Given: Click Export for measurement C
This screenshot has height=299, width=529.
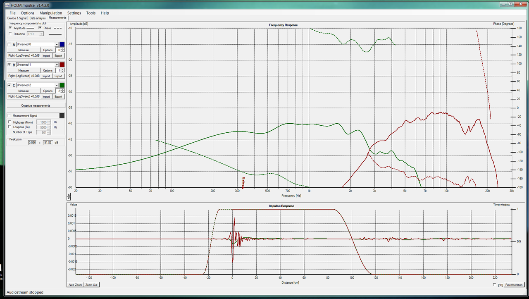Looking at the screenshot, I should pyautogui.click(x=58, y=96).
